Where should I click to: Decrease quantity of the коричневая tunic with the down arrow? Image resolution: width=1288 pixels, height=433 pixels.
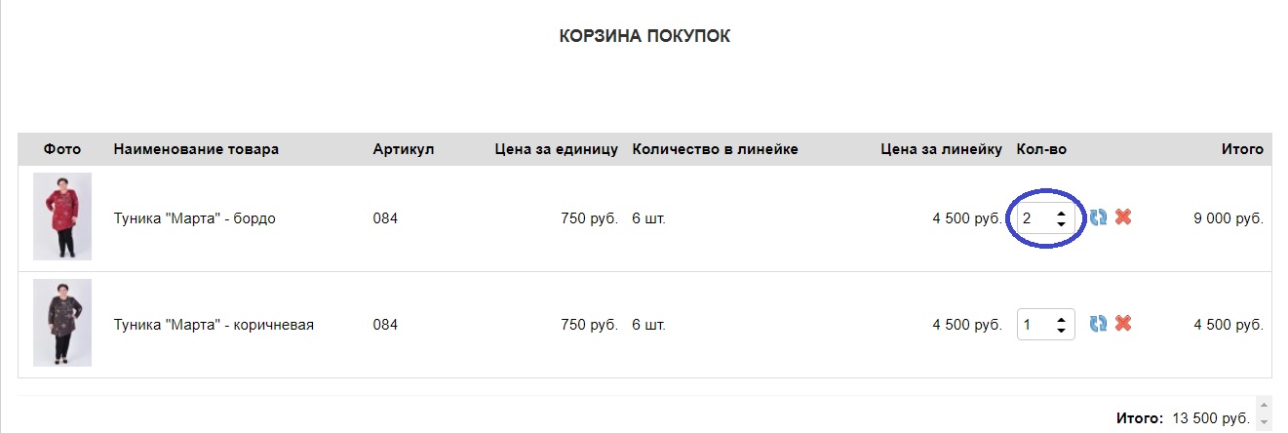pos(1061,331)
